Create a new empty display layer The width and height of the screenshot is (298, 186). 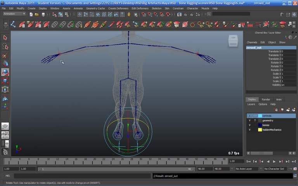click(x=288, y=110)
